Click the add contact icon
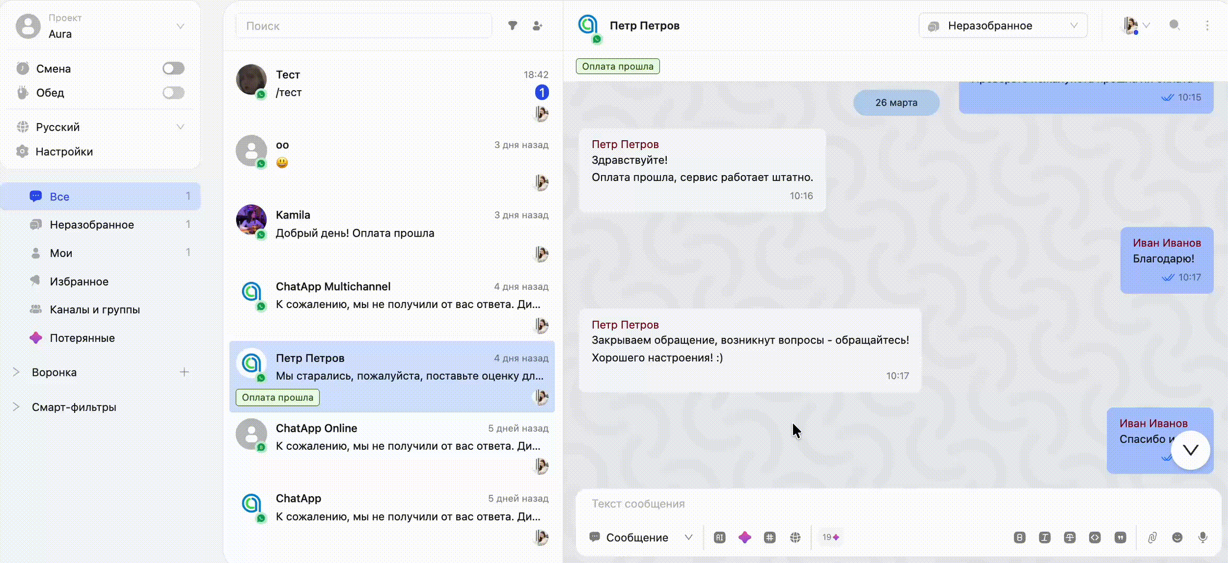Image resolution: width=1228 pixels, height=563 pixels. pyautogui.click(x=537, y=26)
